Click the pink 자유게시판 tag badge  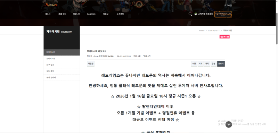(x=224, y=37)
